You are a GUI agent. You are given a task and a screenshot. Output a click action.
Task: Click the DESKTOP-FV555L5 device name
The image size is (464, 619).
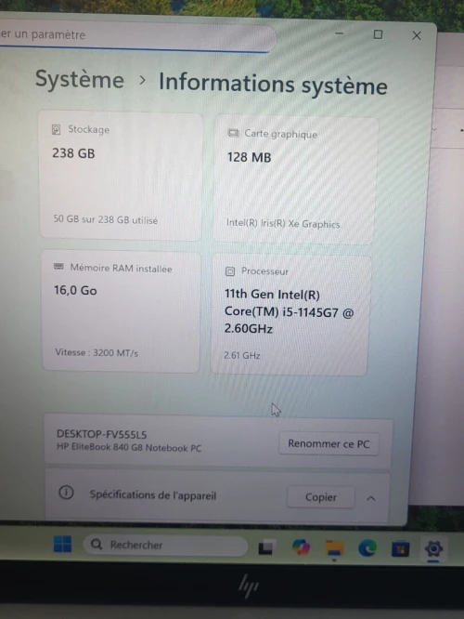tap(102, 435)
